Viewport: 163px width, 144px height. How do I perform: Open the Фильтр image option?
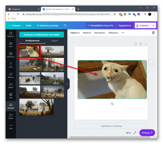pos(87,33)
